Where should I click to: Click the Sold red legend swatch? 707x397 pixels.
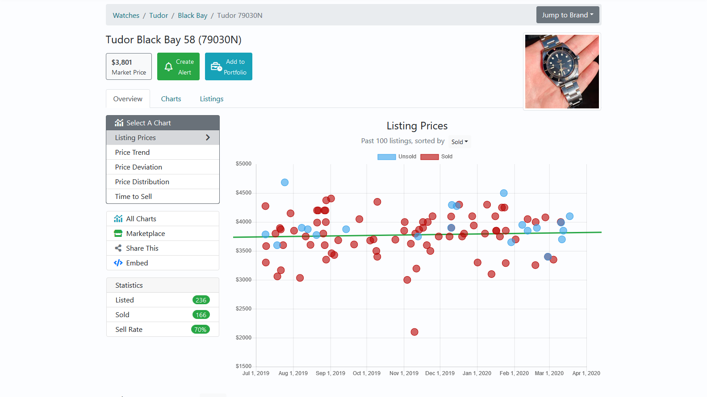point(430,157)
